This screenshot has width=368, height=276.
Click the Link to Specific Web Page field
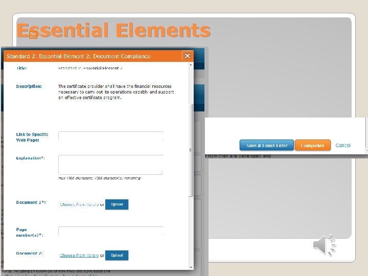[x=111, y=135]
